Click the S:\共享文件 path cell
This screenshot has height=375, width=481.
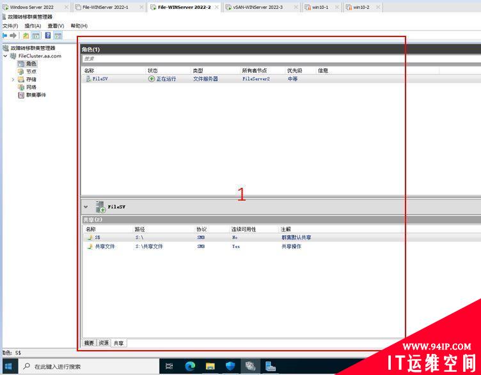pyautogui.click(x=149, y=247)
